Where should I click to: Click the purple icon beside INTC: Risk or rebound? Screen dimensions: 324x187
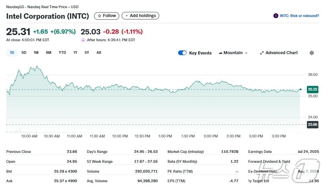tap(276, 16)
